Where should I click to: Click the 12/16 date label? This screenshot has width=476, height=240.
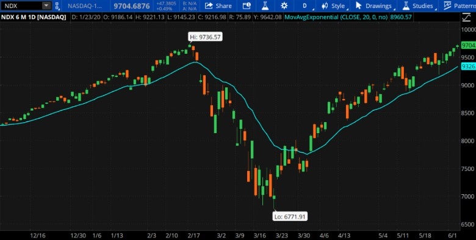(x=38, y=236)
